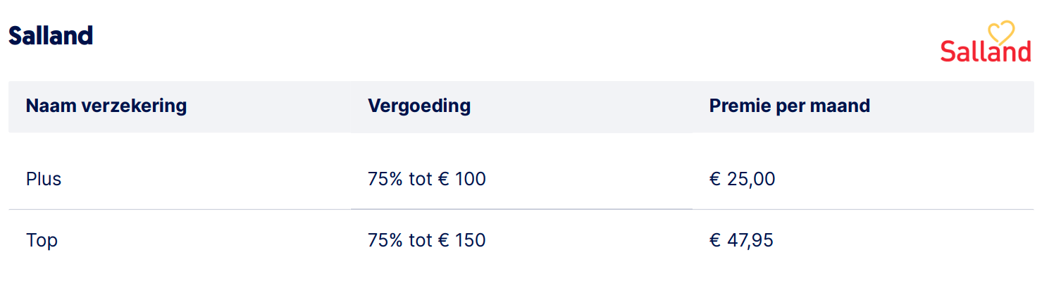Click the euro sign before 47,95
The width and height of the screenshot is (1061, 286).
[x=715, y=240]
